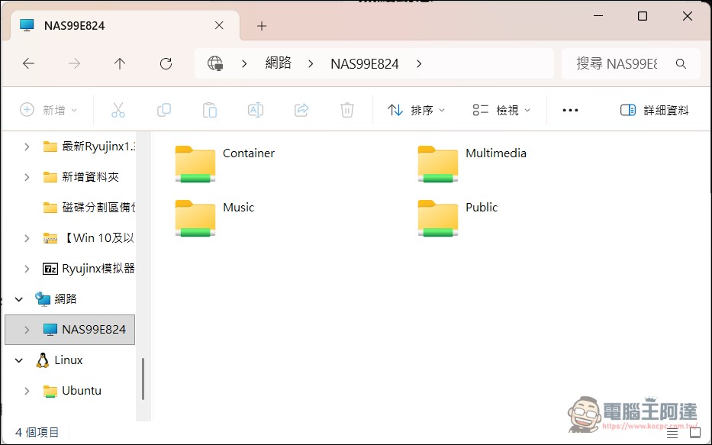The width and height of the screenshot is (712, 445).
Task: Add a new tab with plus button
Action: point(262,26)
